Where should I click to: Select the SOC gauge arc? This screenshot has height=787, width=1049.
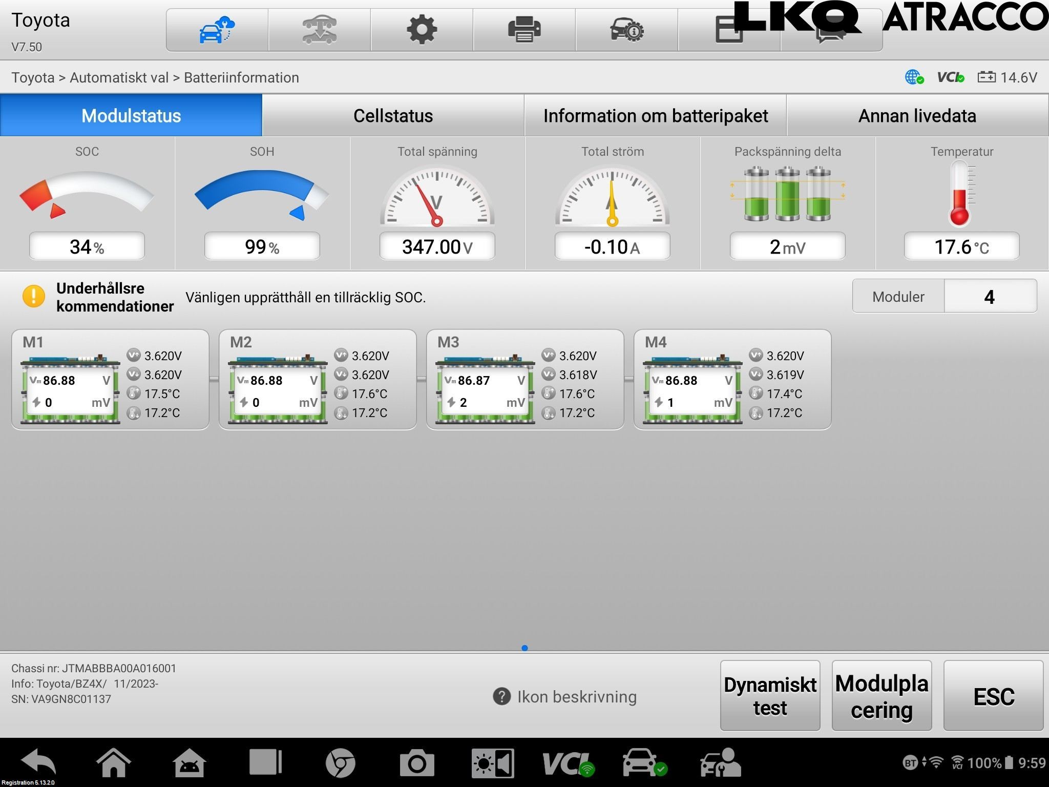86,194
